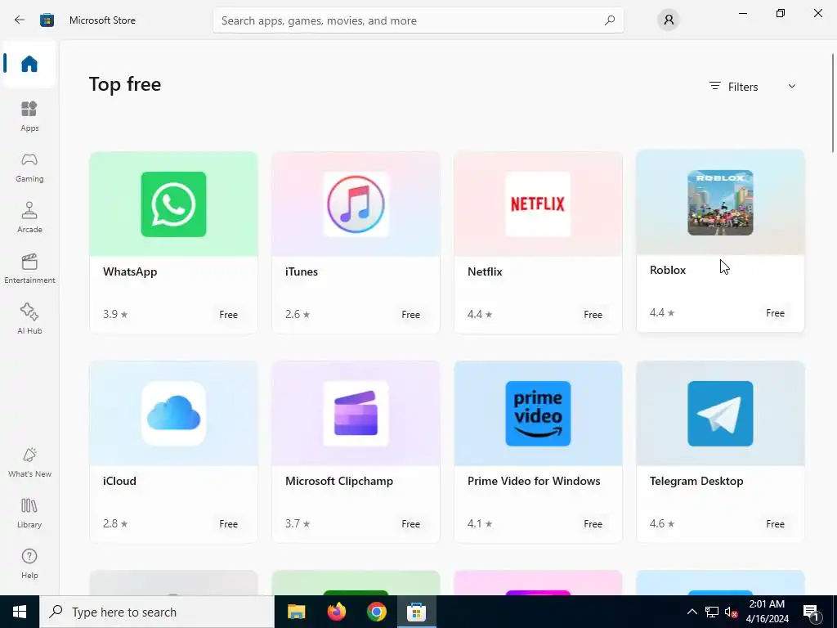
Task: Open the Netflix app icon
Action: pyautogui.click(x=538, y=204)
